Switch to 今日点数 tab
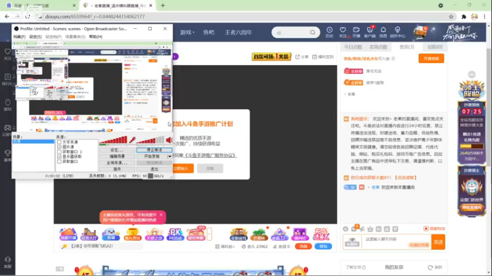Viewport: 492px width, 276px height. tap(353, 47)
